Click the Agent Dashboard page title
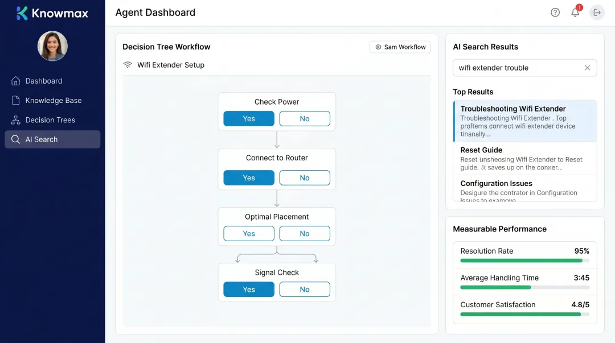Screen dimensions: 615x343 [155, 13]
